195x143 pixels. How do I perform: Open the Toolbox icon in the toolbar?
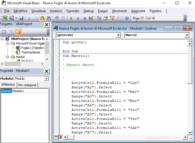pyautogui.click(x=119, y=18)
